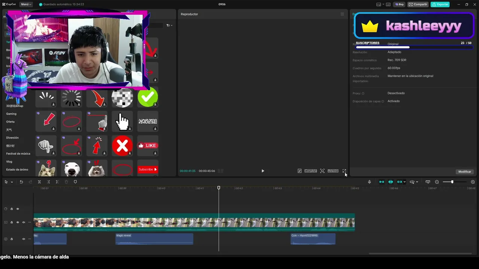The height and width of the screenshot is (269, 479).
Task: Select the curved red down-arrow sticker
Action: tap(97, 98)
